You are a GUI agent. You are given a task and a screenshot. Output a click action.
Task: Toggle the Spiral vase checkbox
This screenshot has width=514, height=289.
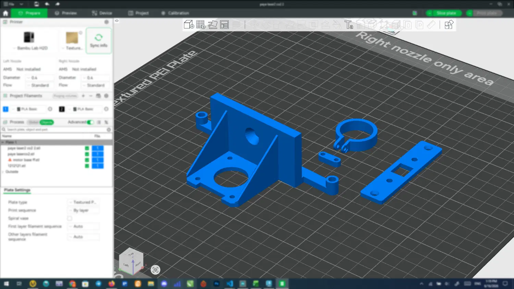coord(70,218)
